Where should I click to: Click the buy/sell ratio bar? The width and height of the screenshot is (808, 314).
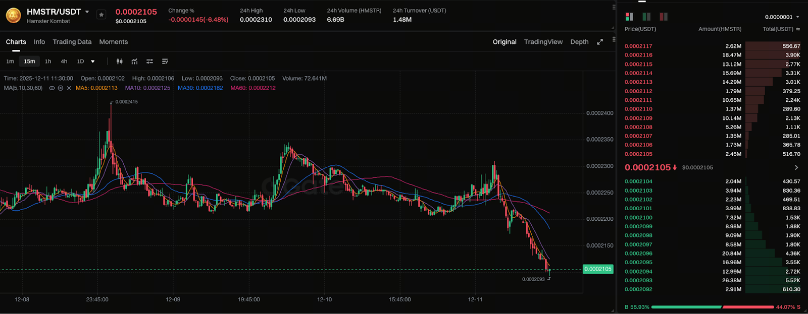point(712,307)
